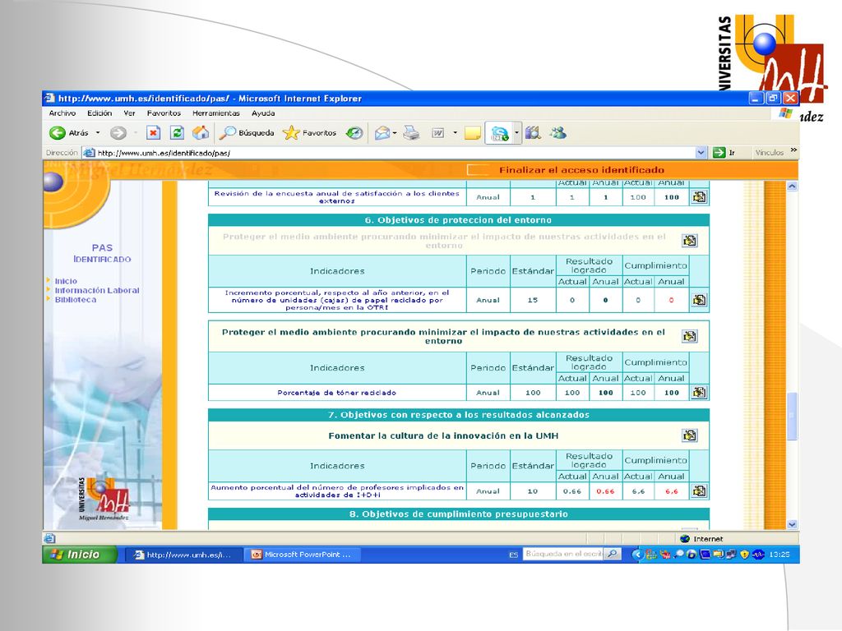This screenshot has width=842, height=631.
Task: Click the red 6.6 anual cumplimiento value
Action: pyautogui.click(x=671, y=491)
